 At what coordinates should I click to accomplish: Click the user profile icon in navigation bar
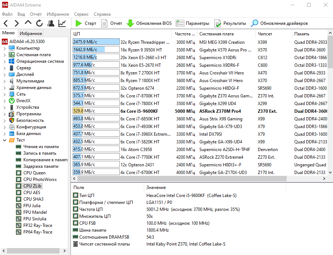[x=51, y=23]
